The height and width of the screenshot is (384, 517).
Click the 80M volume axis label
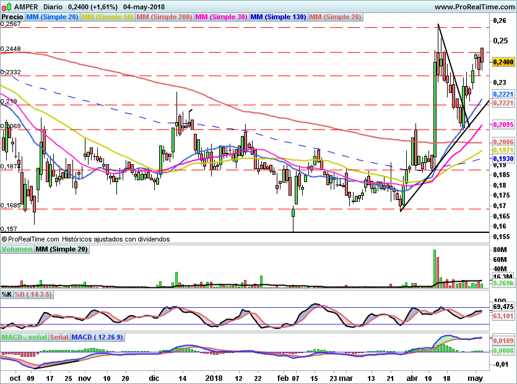click(x=500, y=250)
